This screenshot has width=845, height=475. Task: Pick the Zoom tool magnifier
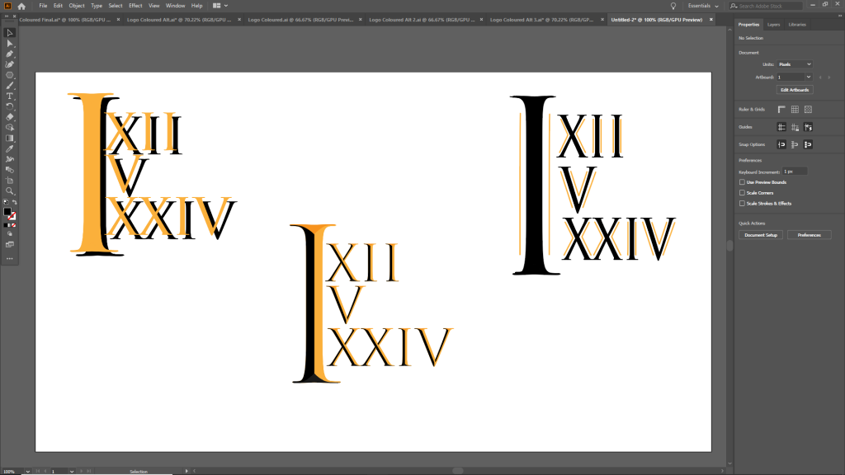[x=10, y=191]
